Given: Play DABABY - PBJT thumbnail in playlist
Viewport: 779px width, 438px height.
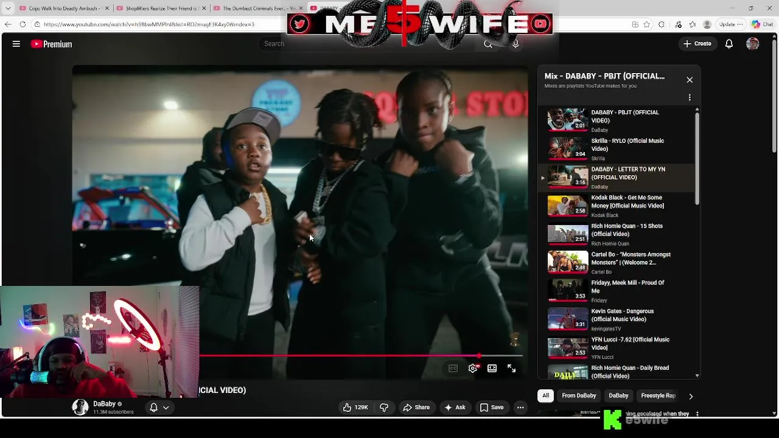Looking at the screenshot, I should click(568, 120).
